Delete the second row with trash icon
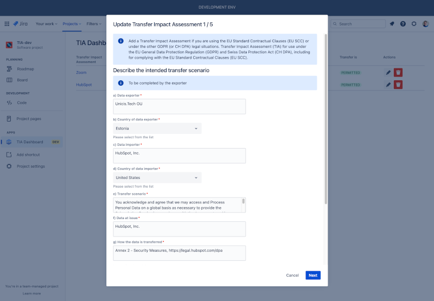 pyautogui.click(x=398, y=85)
